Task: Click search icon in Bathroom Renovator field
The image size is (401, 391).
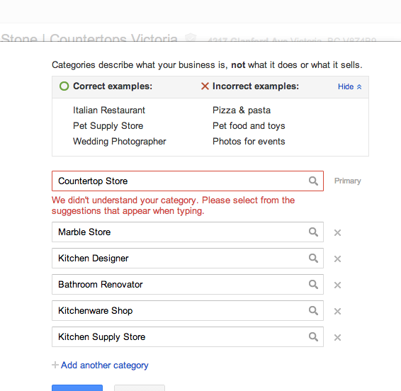Action: point(313,284)
